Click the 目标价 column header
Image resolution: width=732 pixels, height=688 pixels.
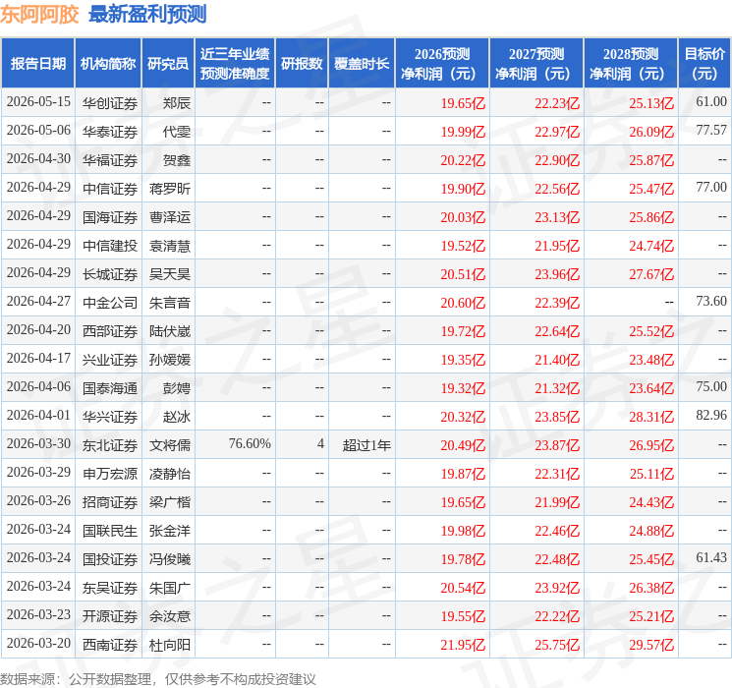click(x=704, y=64)
